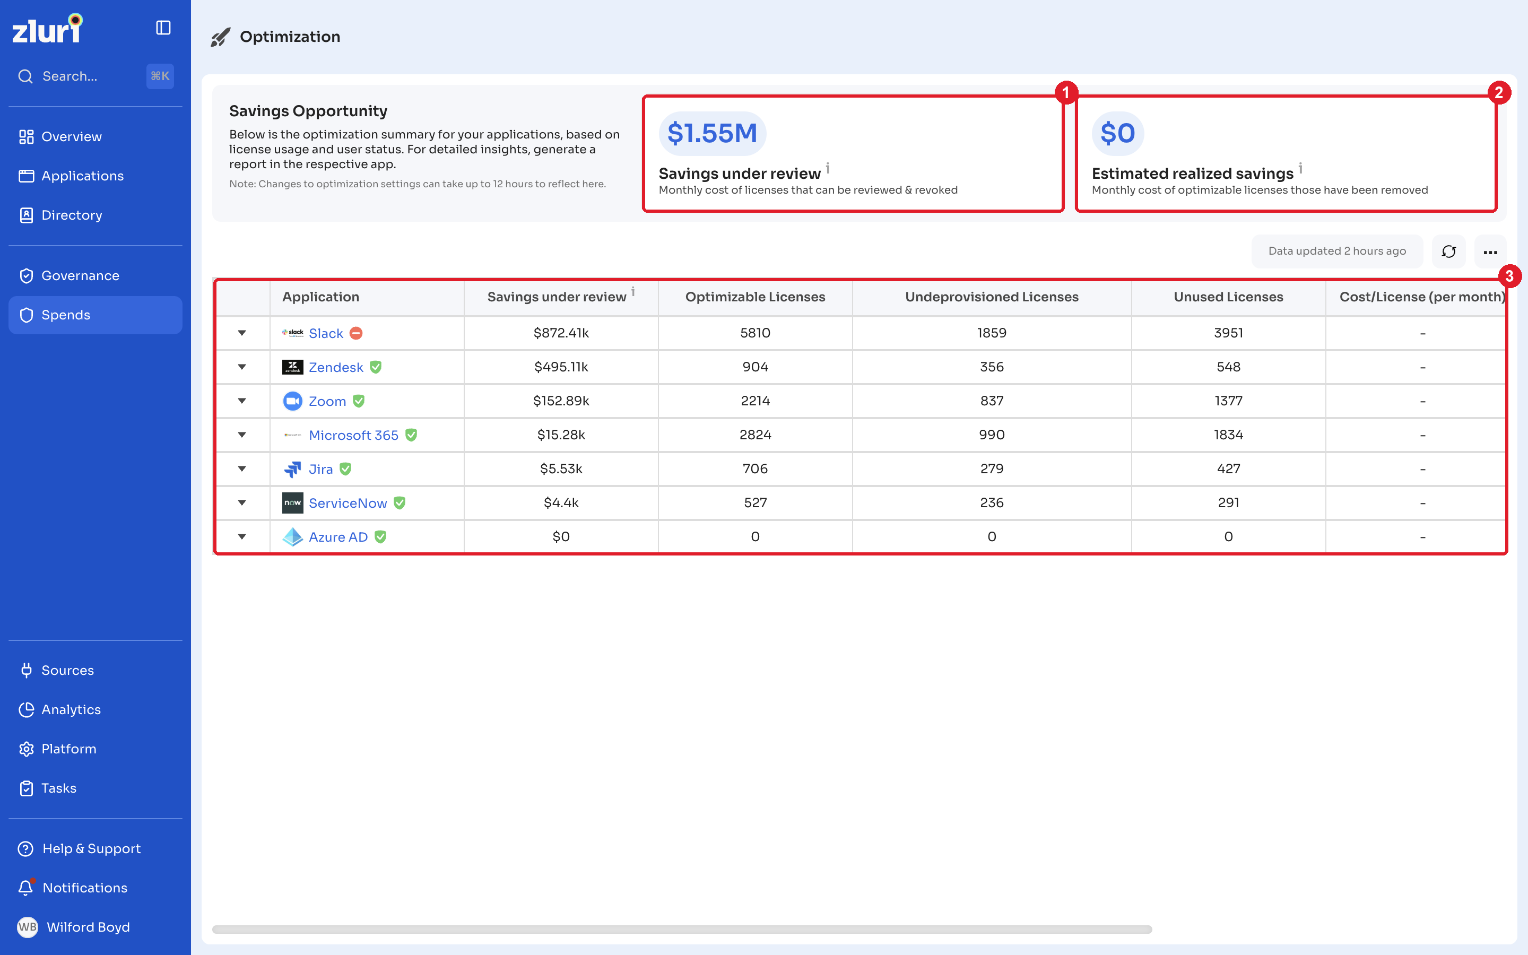Screen dimensions: 1528x955
Task: Expand the ServiceNow row
Action: 242,503
